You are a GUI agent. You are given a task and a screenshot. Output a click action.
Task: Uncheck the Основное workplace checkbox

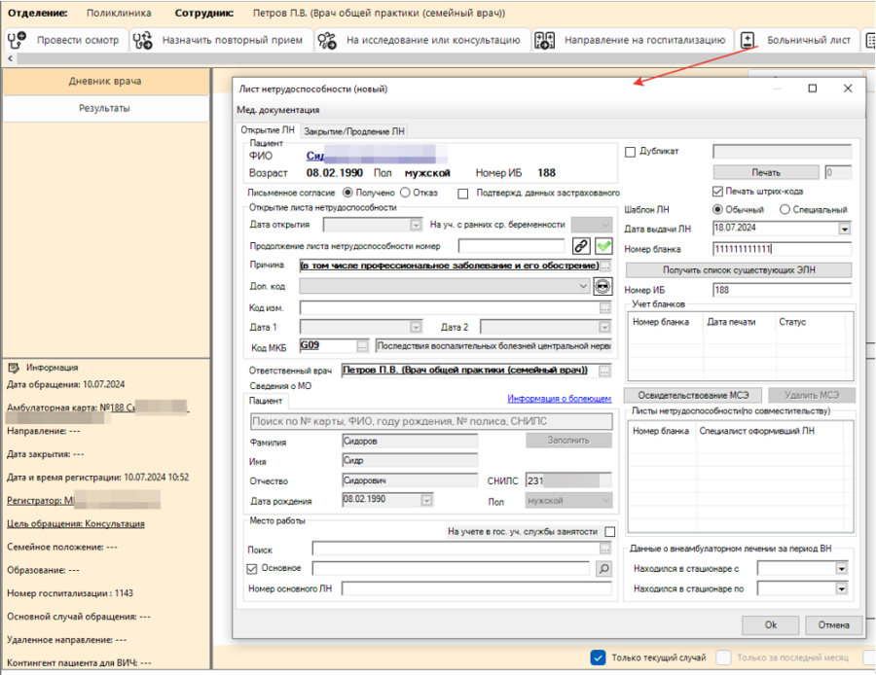point(251,569)
